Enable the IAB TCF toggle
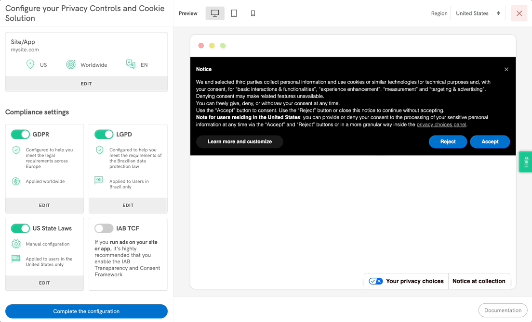532x322 pixels. pos(104,228)
